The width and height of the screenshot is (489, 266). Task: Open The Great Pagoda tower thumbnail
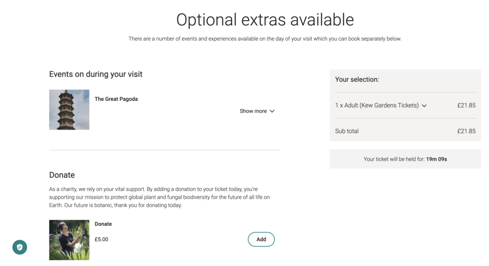click(69, 110)
